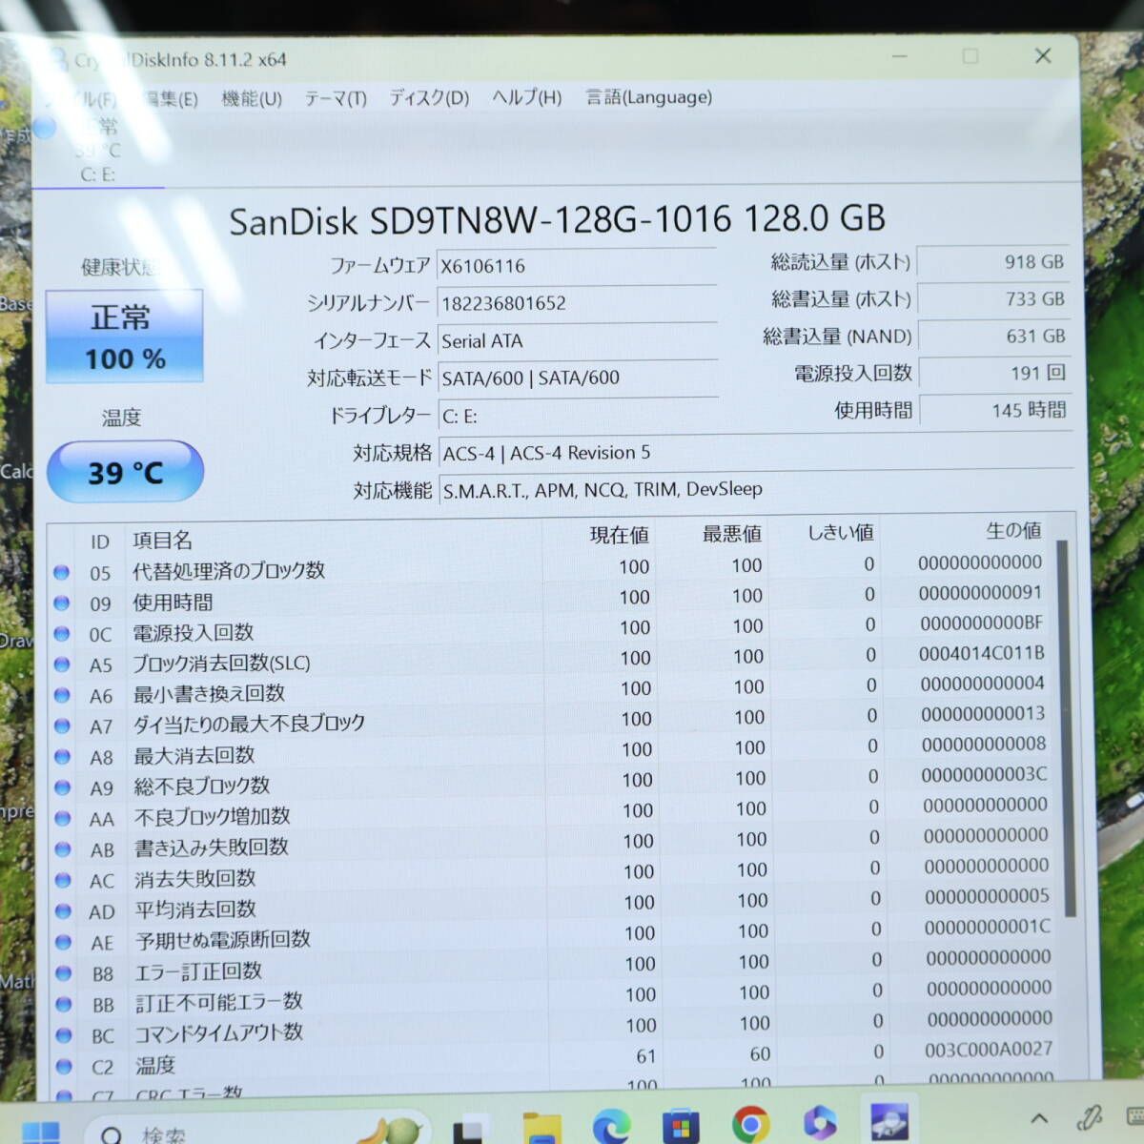Click the status icon for row A5
The image size is (1144, 1144).
[61, 664]
